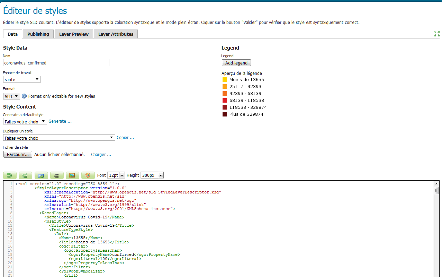
Task: Click the <Title>Coronavirus Covid-19</Title> code line
Action: coord(91,225)
